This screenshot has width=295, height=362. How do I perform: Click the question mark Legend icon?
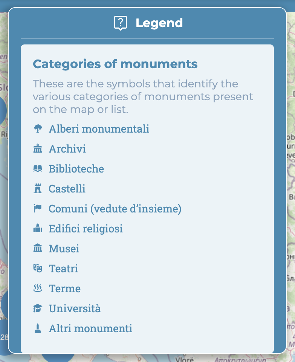(x=121, y=23)
